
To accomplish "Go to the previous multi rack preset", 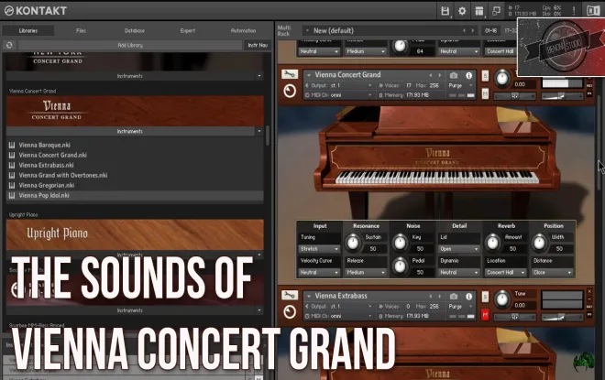I will (x=464, y=30).
